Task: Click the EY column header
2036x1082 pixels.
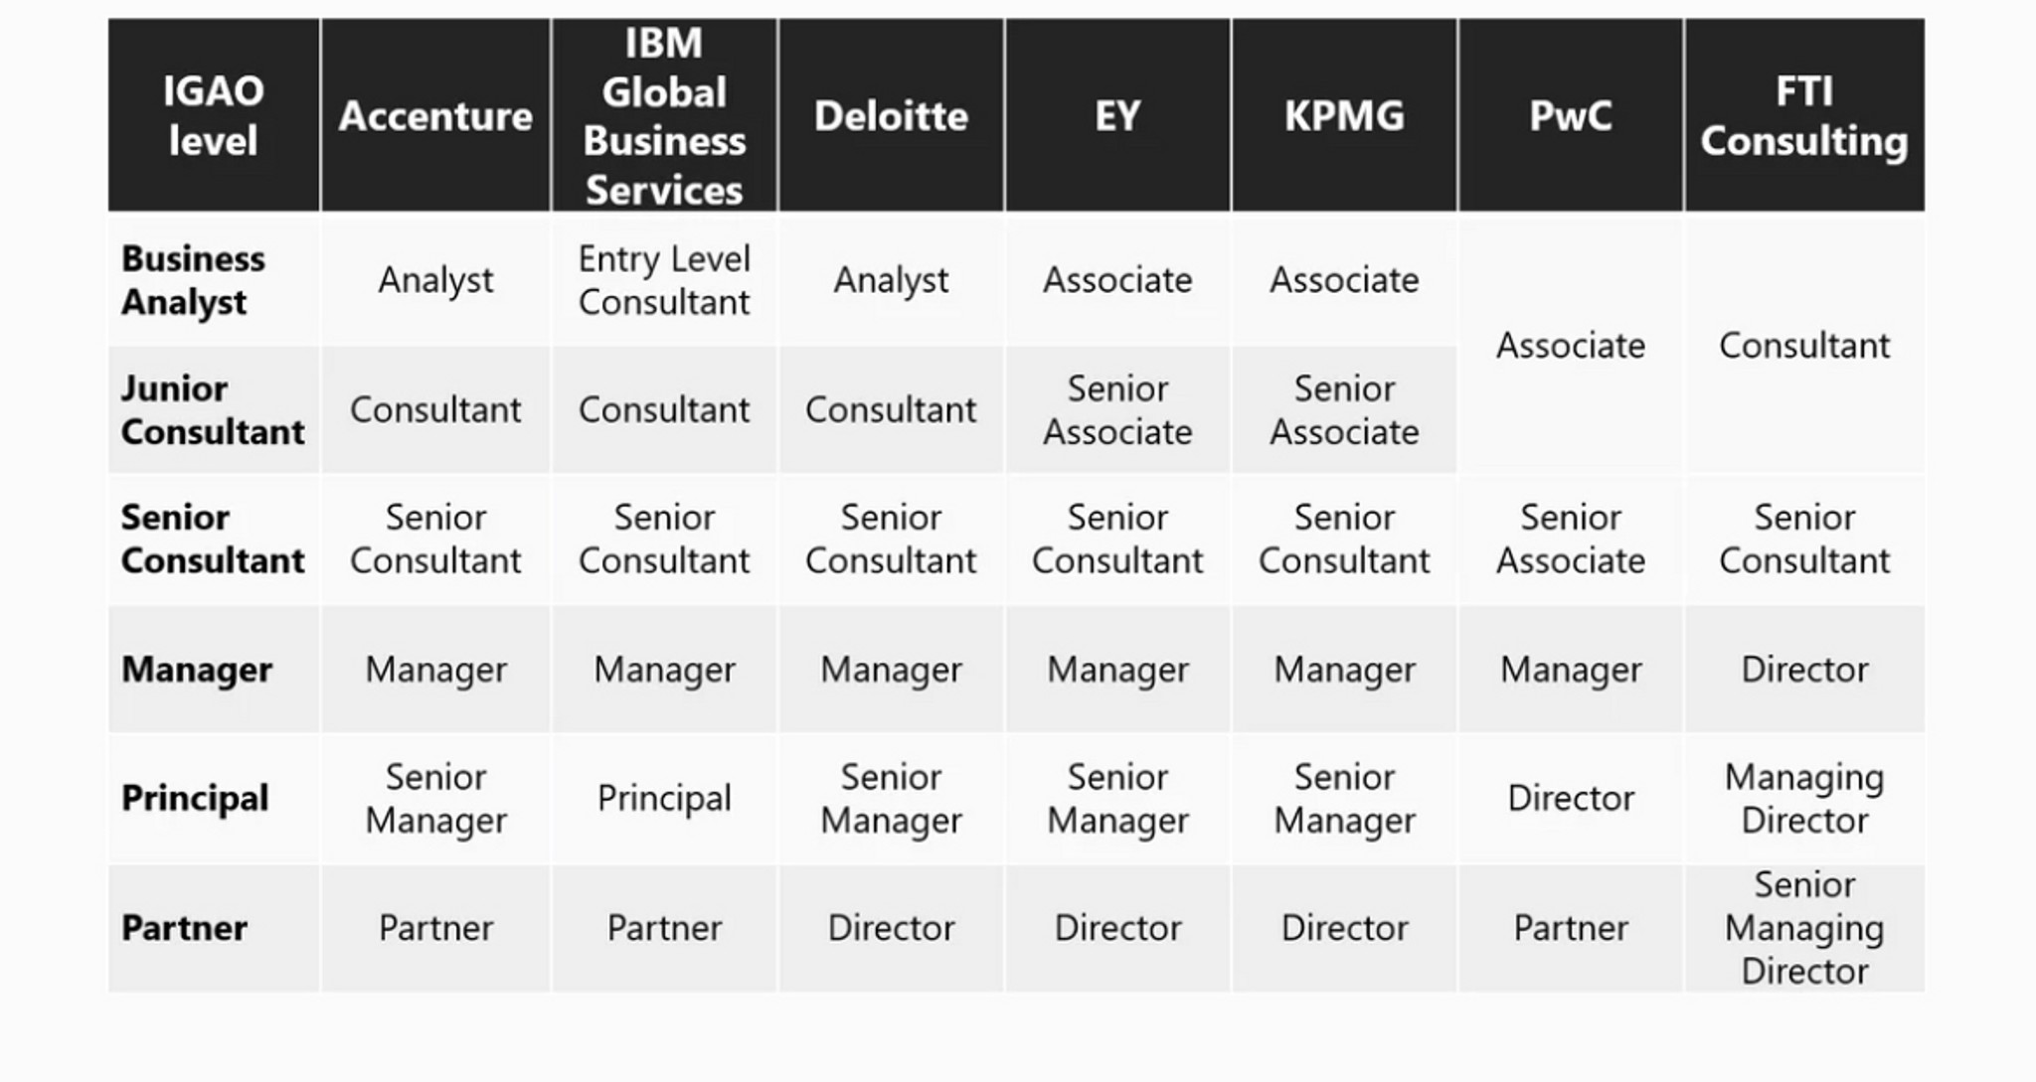Action: (x=1117, y=115)
